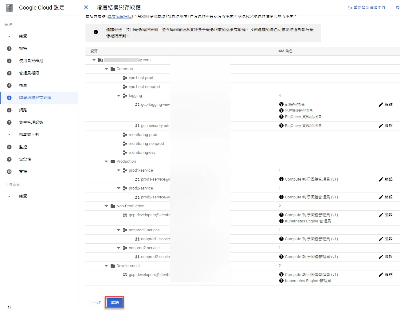Image resolution: width=400 pixels, height=311 pixels.
Task: Click gcp-security-admins group icon
Action: click(137, 126)
